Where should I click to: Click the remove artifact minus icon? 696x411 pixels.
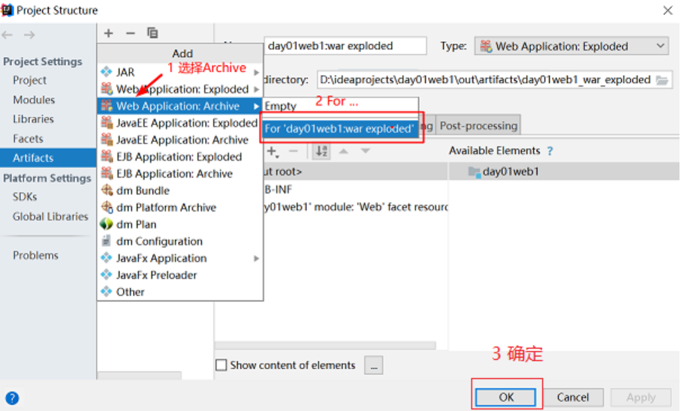(130, 33)
